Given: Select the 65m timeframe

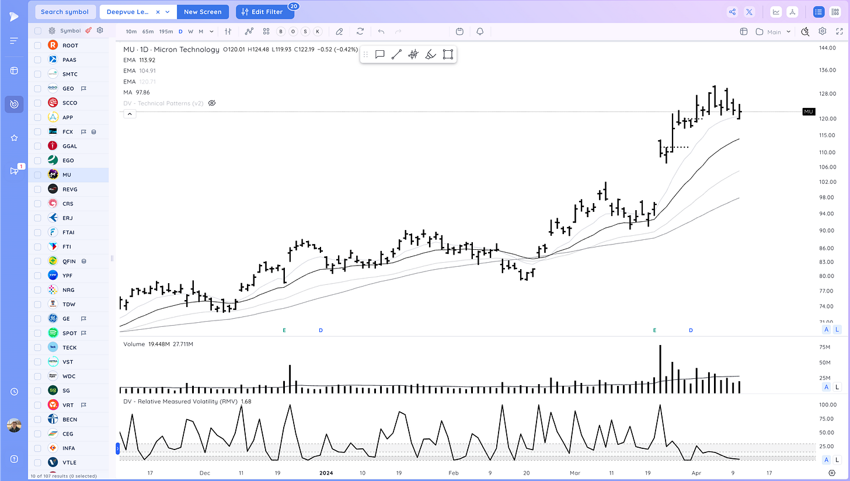Looking at the screenshot, I should point(148,32).
